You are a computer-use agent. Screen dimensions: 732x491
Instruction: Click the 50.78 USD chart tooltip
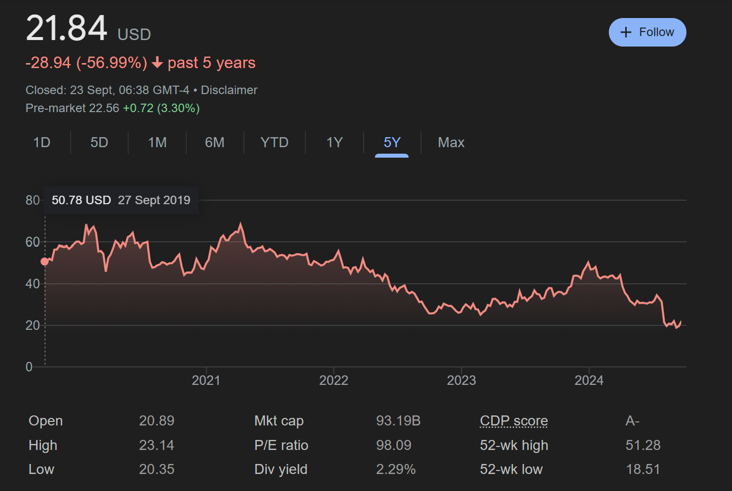121,200
